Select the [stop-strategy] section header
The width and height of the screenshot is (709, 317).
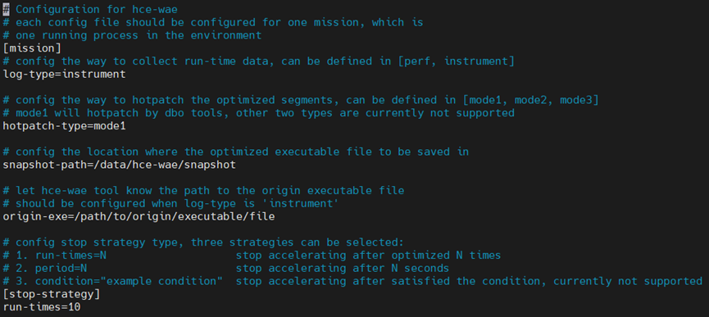(52, 294)
